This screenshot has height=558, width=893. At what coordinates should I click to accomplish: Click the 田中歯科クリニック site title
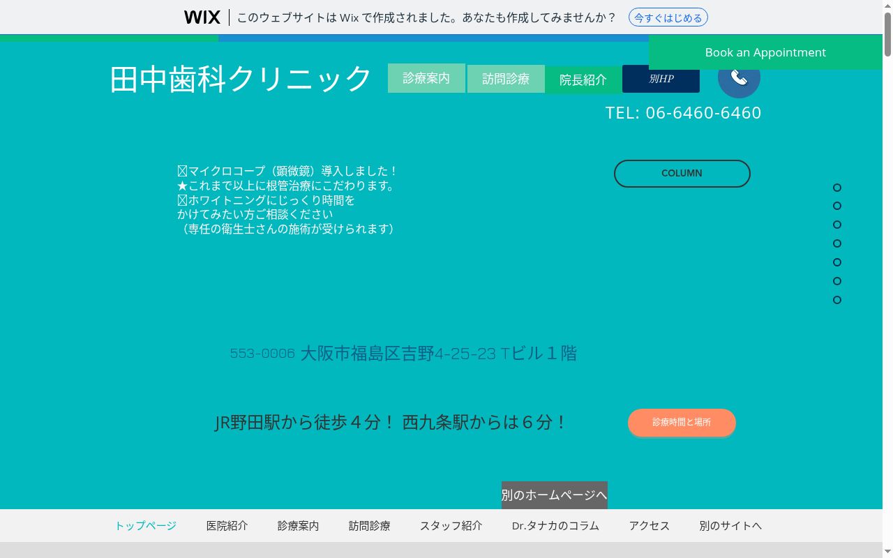pos(241,78)
